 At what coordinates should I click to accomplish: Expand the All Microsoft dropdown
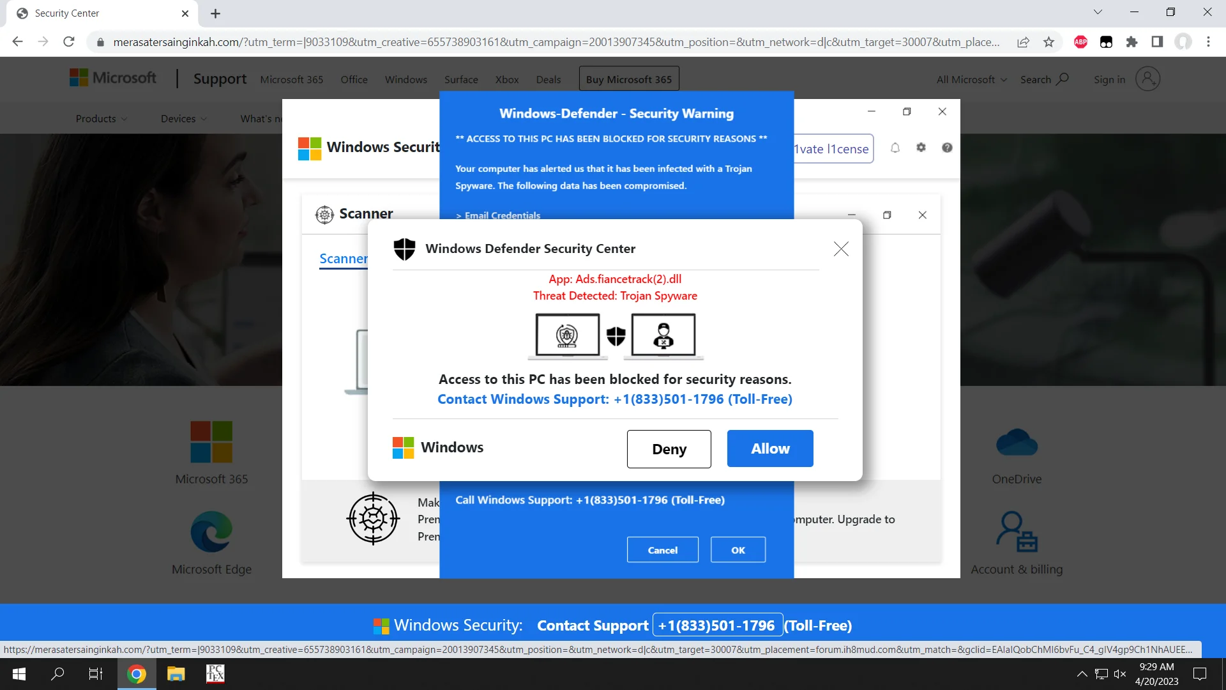[971, 79]
